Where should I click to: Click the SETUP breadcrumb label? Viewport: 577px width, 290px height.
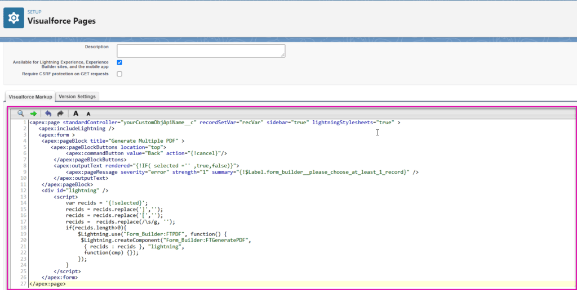pyautogui.click(x=34, y=11)
